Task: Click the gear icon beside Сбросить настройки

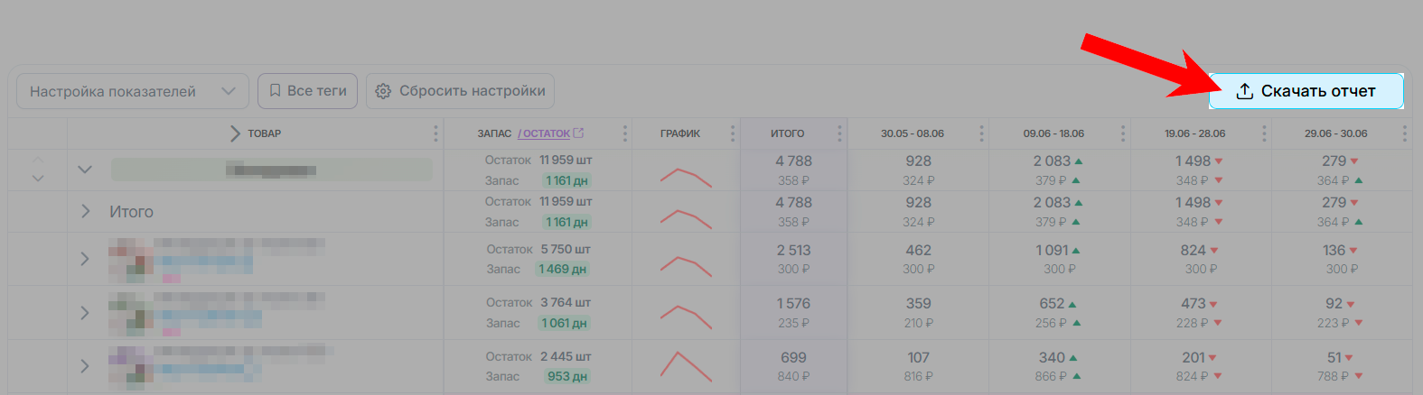Action: (x=383, y=91)
